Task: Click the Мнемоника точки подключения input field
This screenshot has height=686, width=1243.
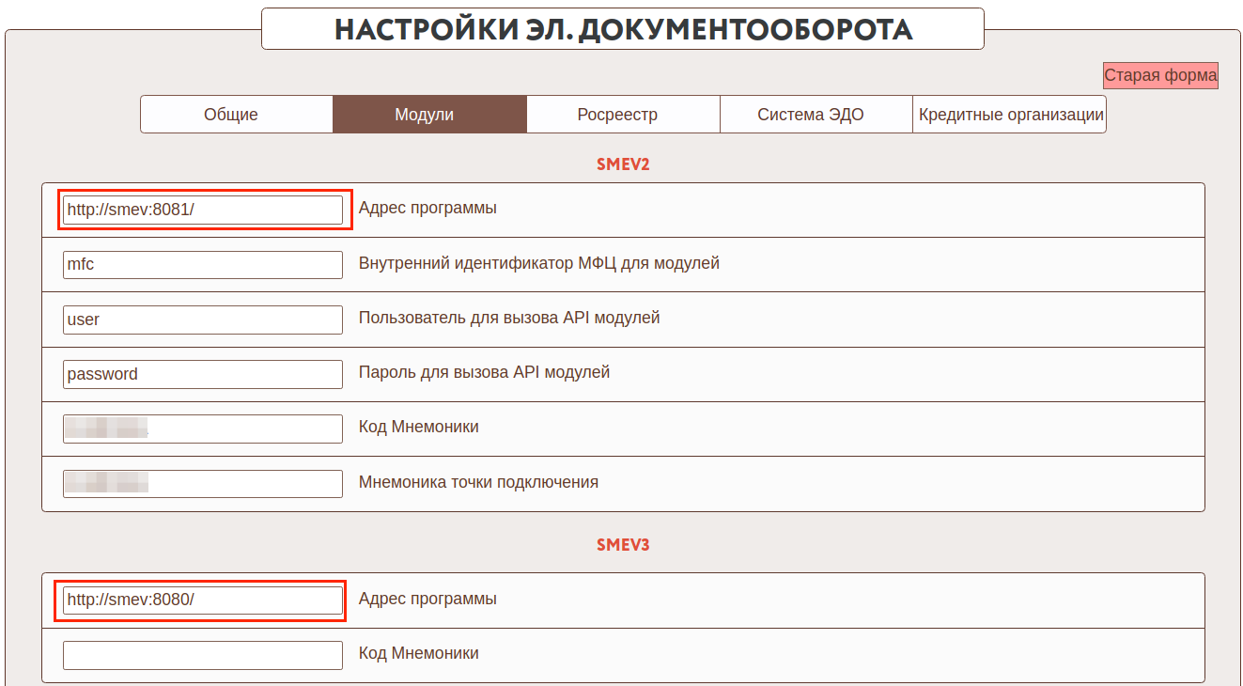Action: click(x=203, y=483)
